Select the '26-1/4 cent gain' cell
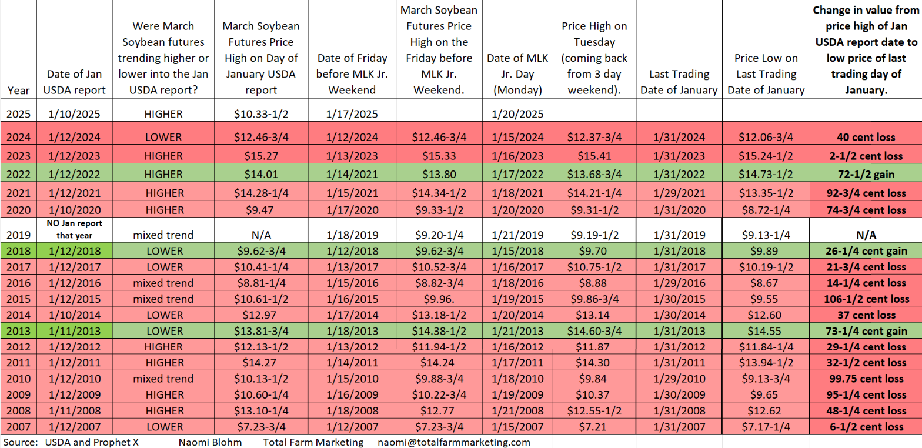Screen dimensions: 922x448 [x=866, y=250]
